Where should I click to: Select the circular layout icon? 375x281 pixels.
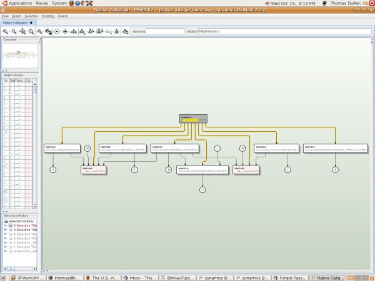[x=56, y=31]
